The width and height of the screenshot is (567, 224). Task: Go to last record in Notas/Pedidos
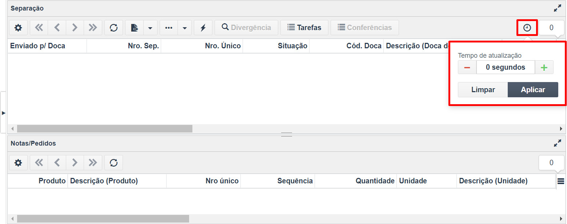[x=93, y=163]
